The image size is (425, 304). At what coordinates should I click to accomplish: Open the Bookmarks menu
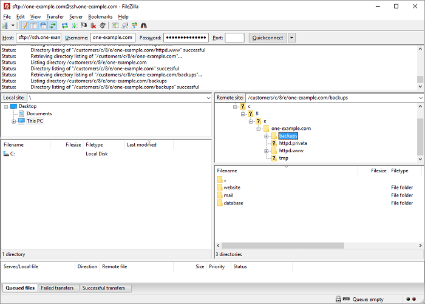pyautogui.click(x=100, y=17)
